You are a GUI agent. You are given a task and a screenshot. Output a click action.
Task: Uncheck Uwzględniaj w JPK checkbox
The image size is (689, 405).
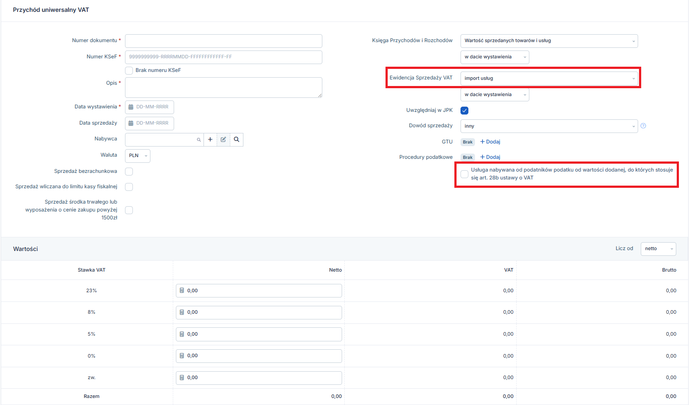(x=464, y=111)
